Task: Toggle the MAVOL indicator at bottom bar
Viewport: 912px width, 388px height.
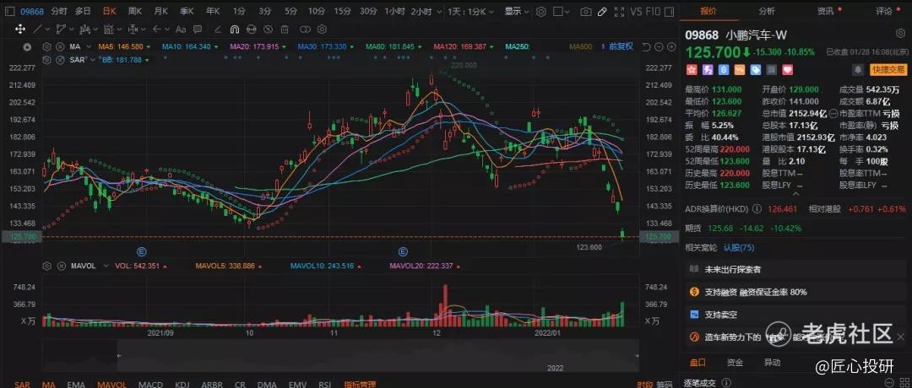Action: [x=111, y=384]
